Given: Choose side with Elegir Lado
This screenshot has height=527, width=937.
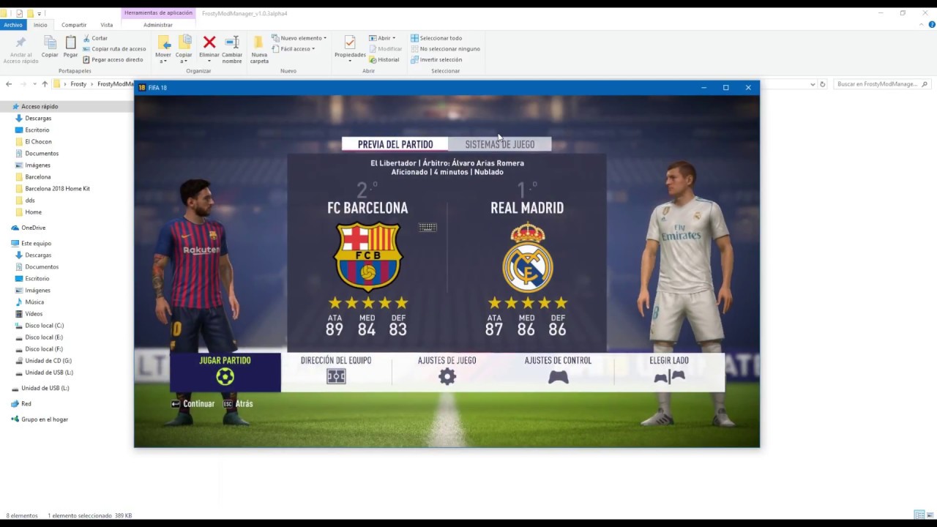Looking at the screenshot, I should click(x=669, y=372).
